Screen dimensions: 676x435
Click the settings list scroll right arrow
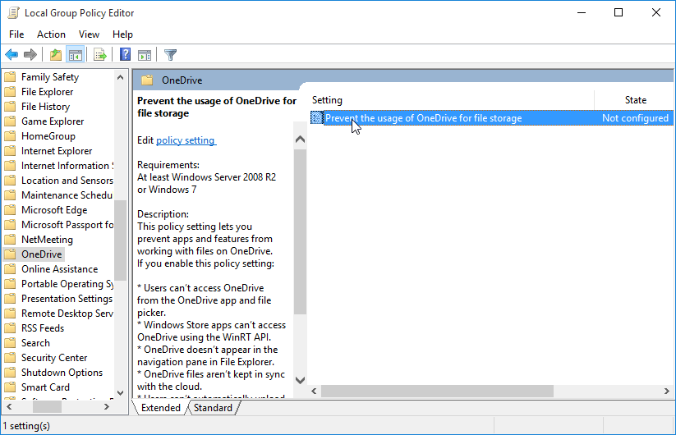[666, 391]
